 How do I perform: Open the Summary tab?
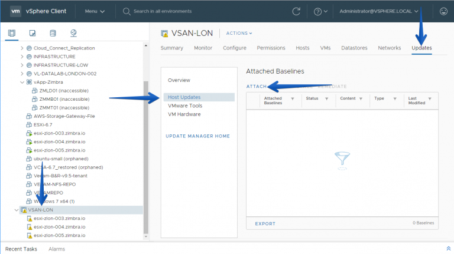point(171,48)
